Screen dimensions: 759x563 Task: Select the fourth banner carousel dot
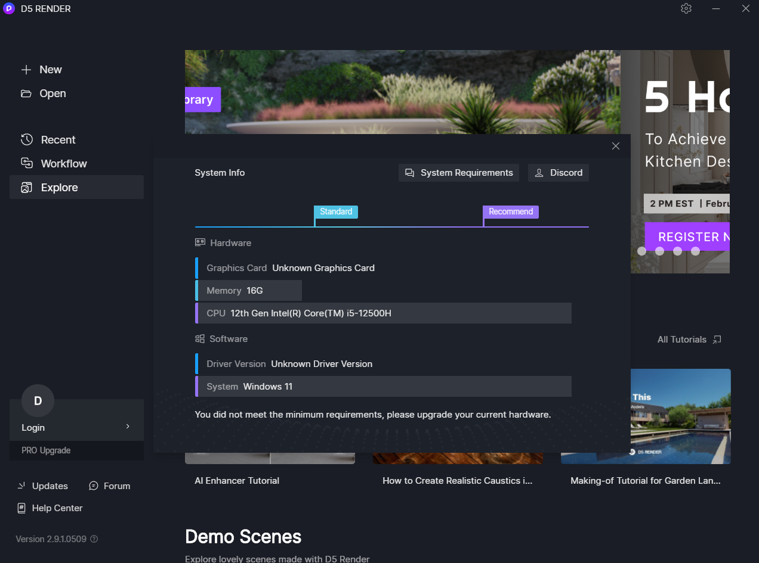click(x=695, y=251)
